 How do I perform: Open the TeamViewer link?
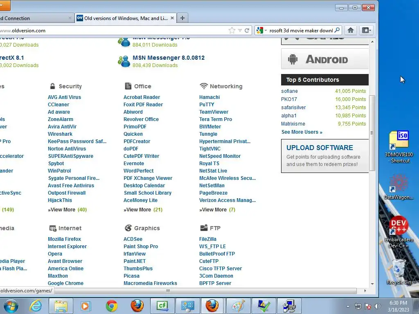pyautogui.click(x=214, y=112)
